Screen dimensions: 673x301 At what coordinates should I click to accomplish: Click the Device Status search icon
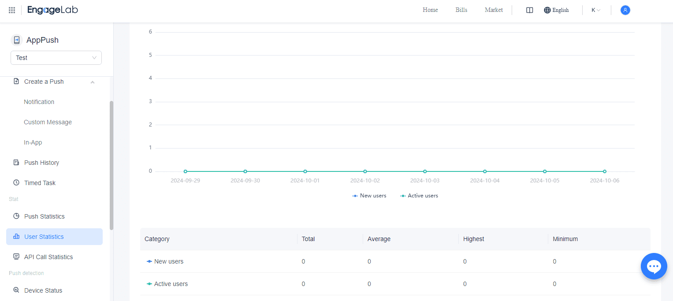tap(16, 290)
